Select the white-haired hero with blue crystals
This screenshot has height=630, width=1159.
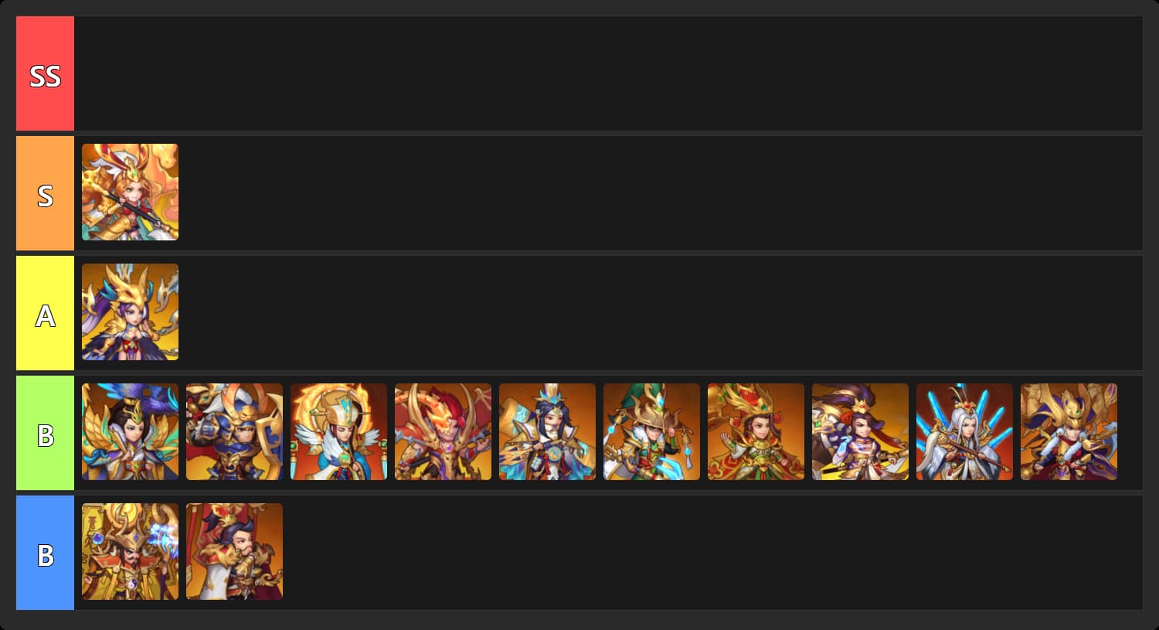tap(964, 431)
